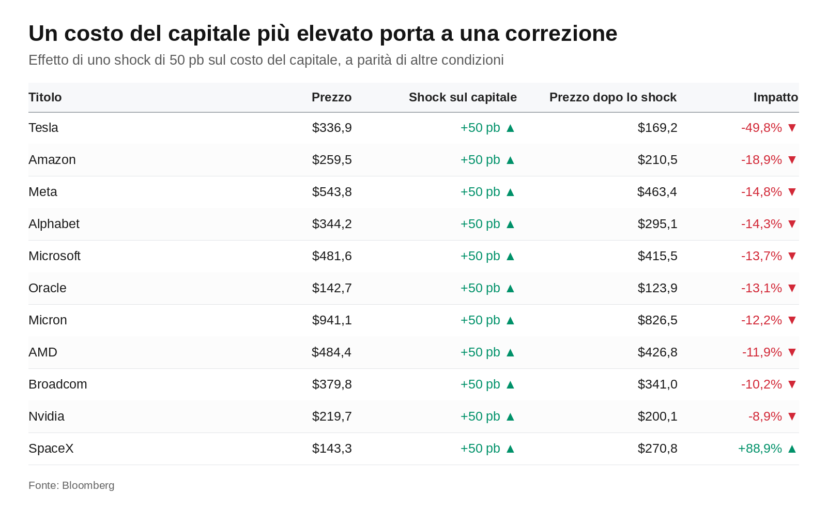Screen dimensions: 827x507
Task: Click AMD's post-shock price $426,8
Action: tap(657, 352)
